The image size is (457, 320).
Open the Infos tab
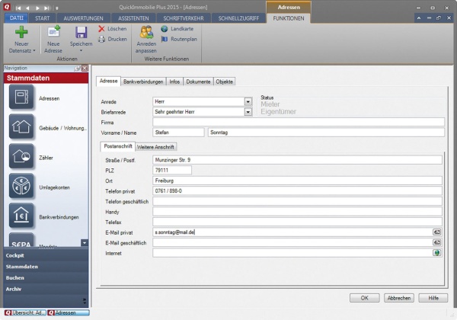point(174,82)
